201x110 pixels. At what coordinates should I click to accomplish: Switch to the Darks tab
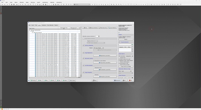click(33, 25)
